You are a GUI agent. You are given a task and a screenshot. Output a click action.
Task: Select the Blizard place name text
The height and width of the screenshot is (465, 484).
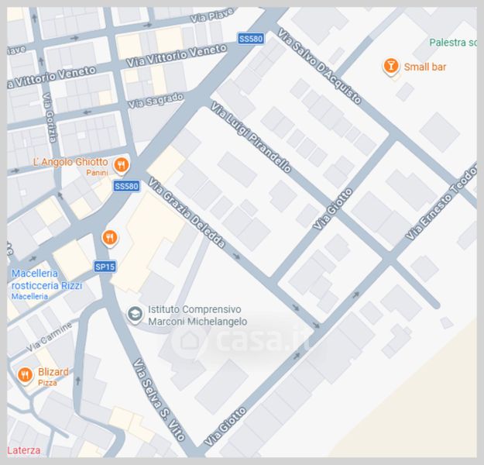53,372
